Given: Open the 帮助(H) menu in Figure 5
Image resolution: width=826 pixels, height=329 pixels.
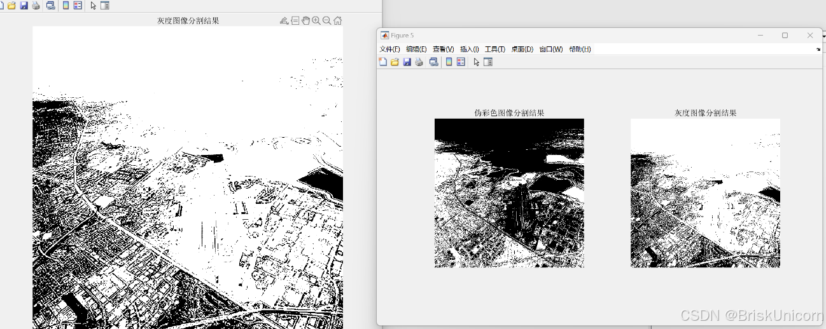Looking at the screenshot, I should tap(580, 50).
